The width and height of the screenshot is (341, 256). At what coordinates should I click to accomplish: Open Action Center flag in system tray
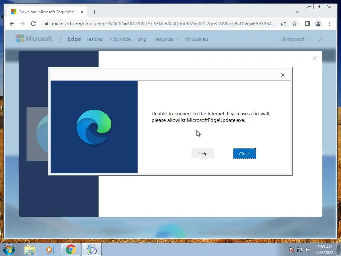(x=291, y=250)
